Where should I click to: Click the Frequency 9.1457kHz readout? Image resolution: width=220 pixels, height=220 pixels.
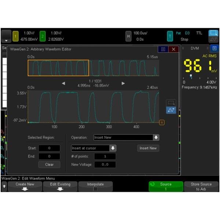[199, 87]
